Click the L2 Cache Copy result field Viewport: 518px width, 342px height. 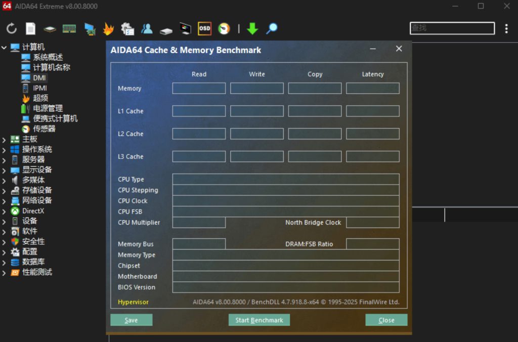pos(315,134)
